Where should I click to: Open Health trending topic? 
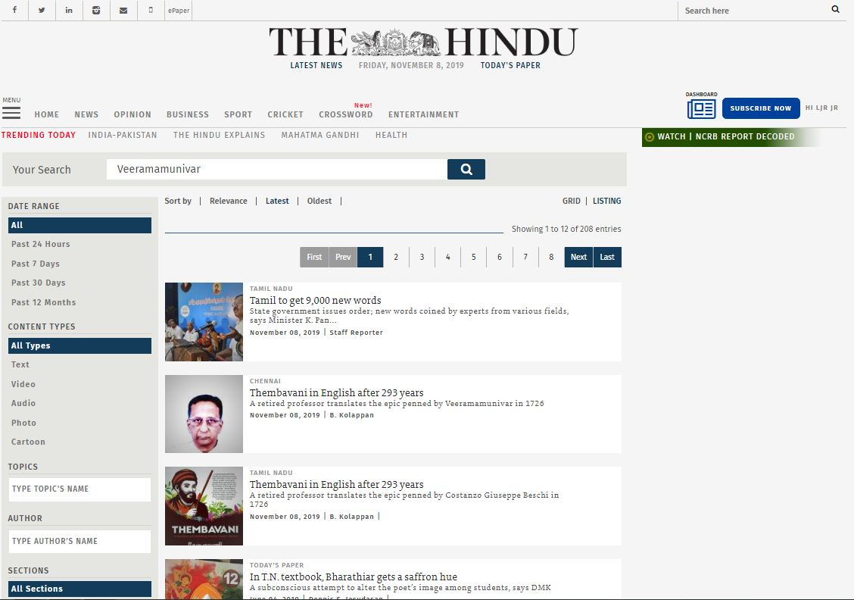(391, 135)
